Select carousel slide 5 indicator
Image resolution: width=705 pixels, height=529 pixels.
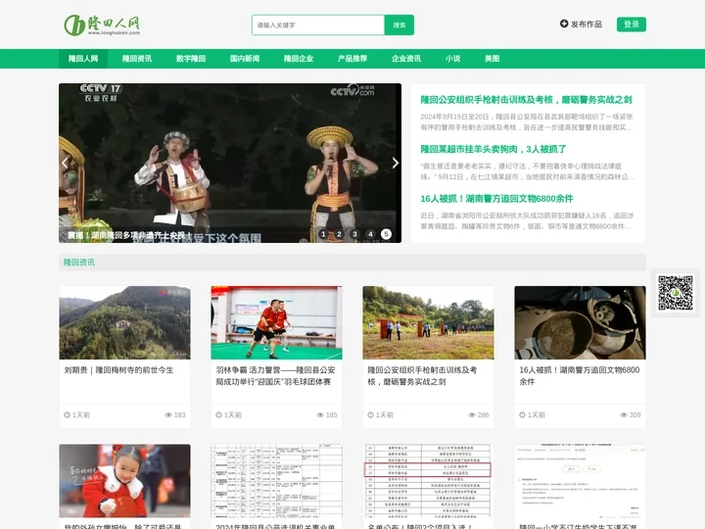coord(386,234)
